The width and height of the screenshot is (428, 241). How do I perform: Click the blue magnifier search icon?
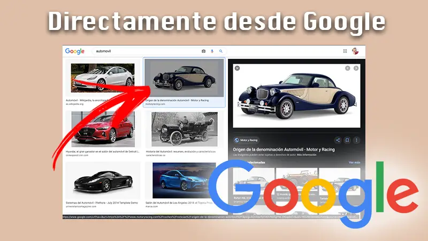[221, 51]
